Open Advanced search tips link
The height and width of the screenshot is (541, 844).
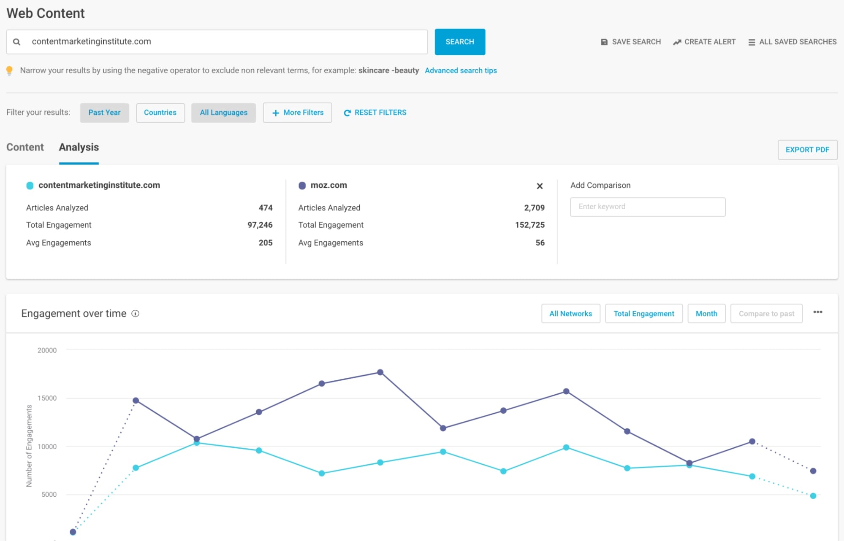(461, 70)
